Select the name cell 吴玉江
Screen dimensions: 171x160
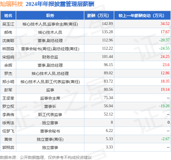[8, 24]
